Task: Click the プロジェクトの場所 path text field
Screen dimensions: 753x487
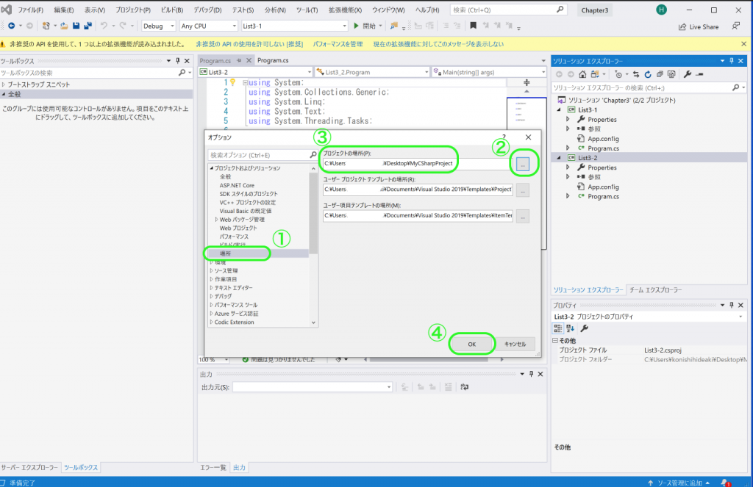Action: 418,164
